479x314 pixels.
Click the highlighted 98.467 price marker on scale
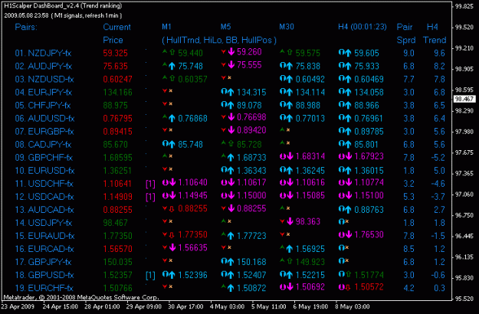(x=464, y=99)
